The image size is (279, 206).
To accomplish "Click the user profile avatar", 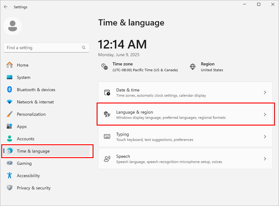I will point(13,26).
